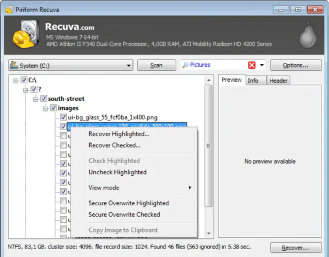This screenshot has width=329, height=257.
Task: Click the Scan button
Action: [156, 66]
